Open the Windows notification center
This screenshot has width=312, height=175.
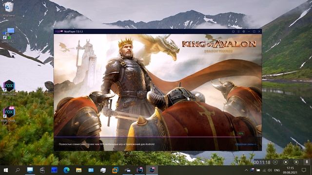click(304, 170)
